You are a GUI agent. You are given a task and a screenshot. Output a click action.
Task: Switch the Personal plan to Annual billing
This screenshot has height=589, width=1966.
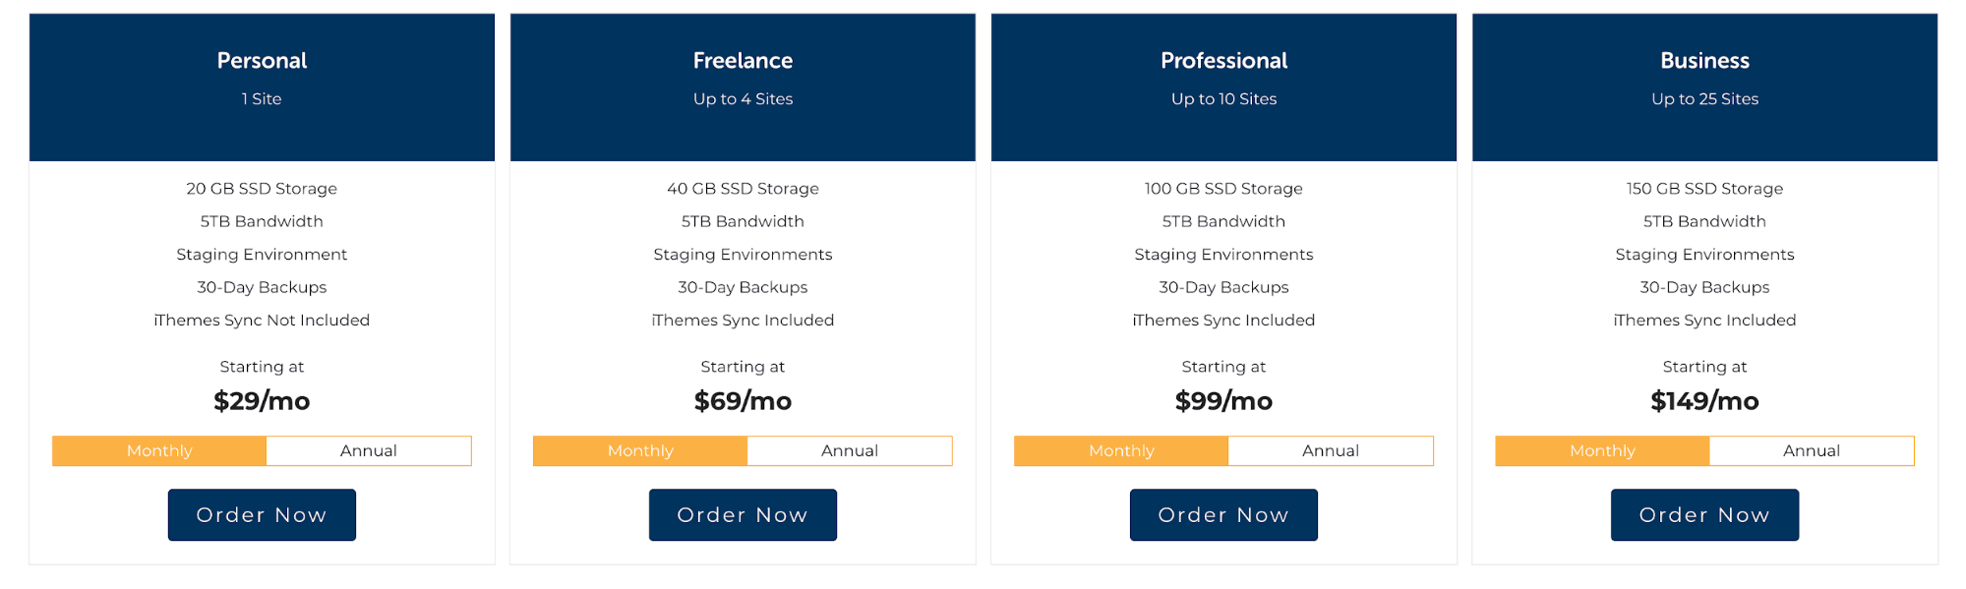point(368,450)
